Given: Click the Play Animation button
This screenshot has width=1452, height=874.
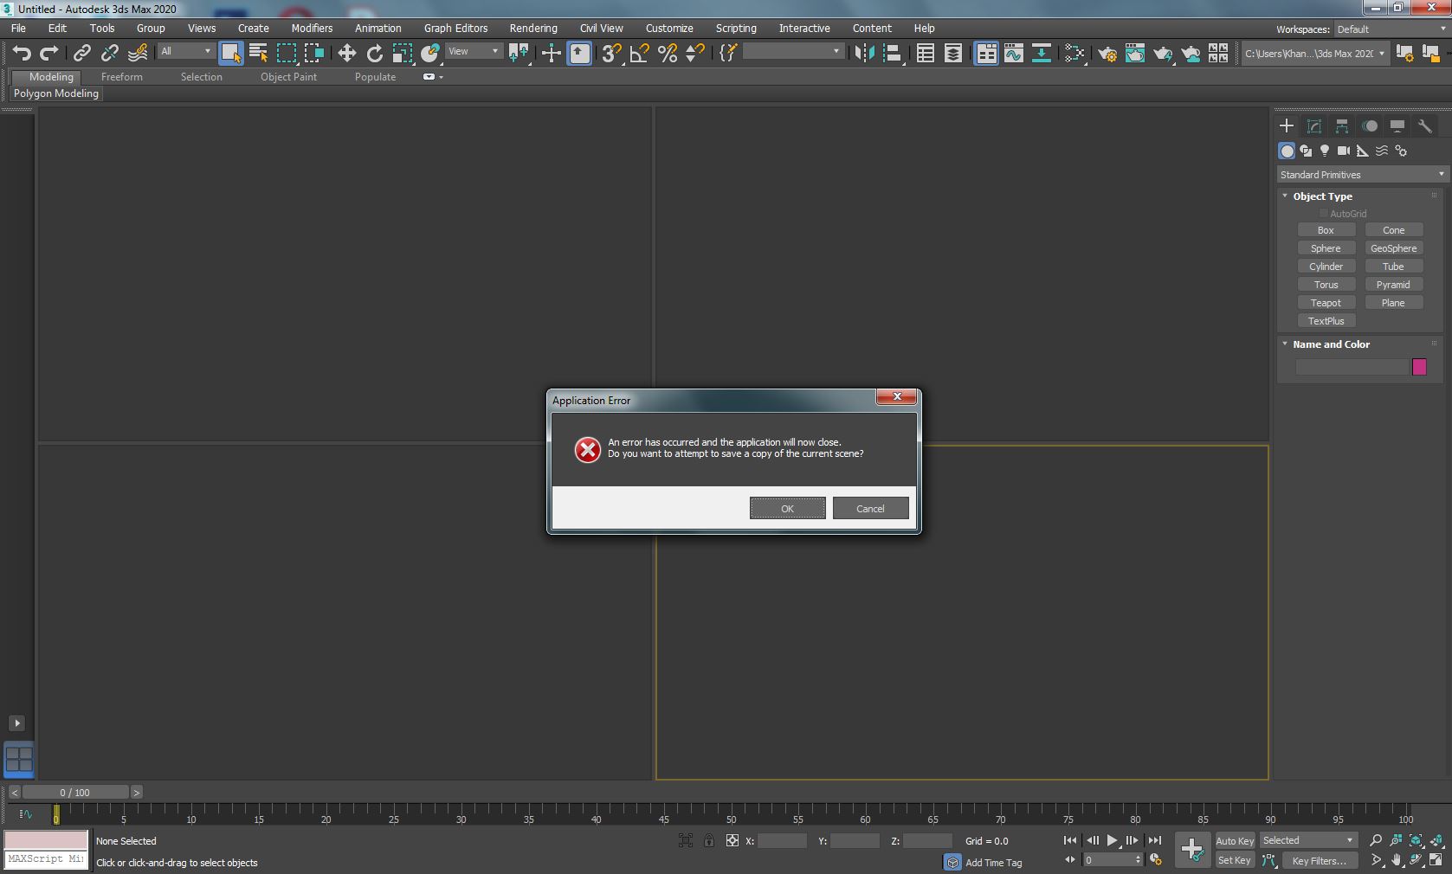Looking at the screenshot, I should 1113,840.
